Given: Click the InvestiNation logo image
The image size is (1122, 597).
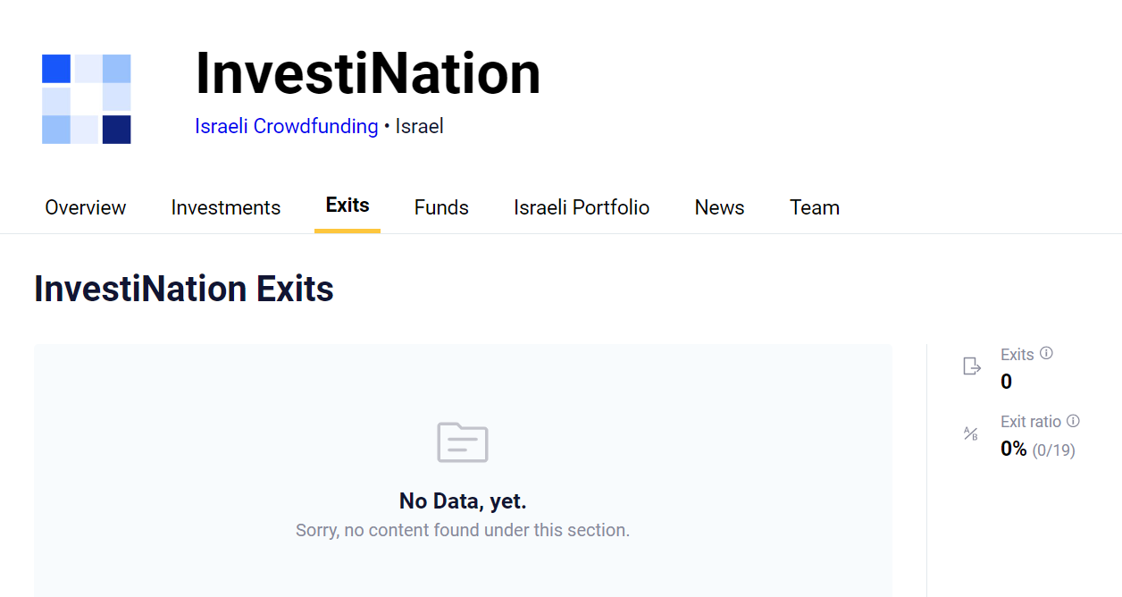Looking at the screenshot, I should pos(87,99).
